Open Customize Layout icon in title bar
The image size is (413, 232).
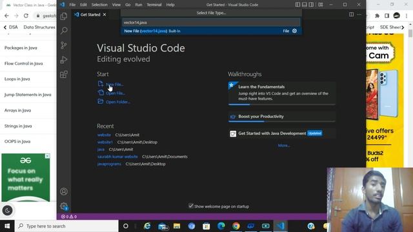click(321, 5)
